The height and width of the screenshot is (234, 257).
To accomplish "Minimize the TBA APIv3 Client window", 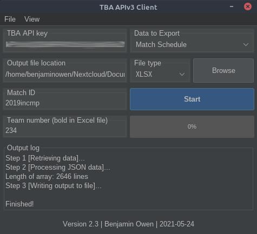I will (x=232, y=7).
